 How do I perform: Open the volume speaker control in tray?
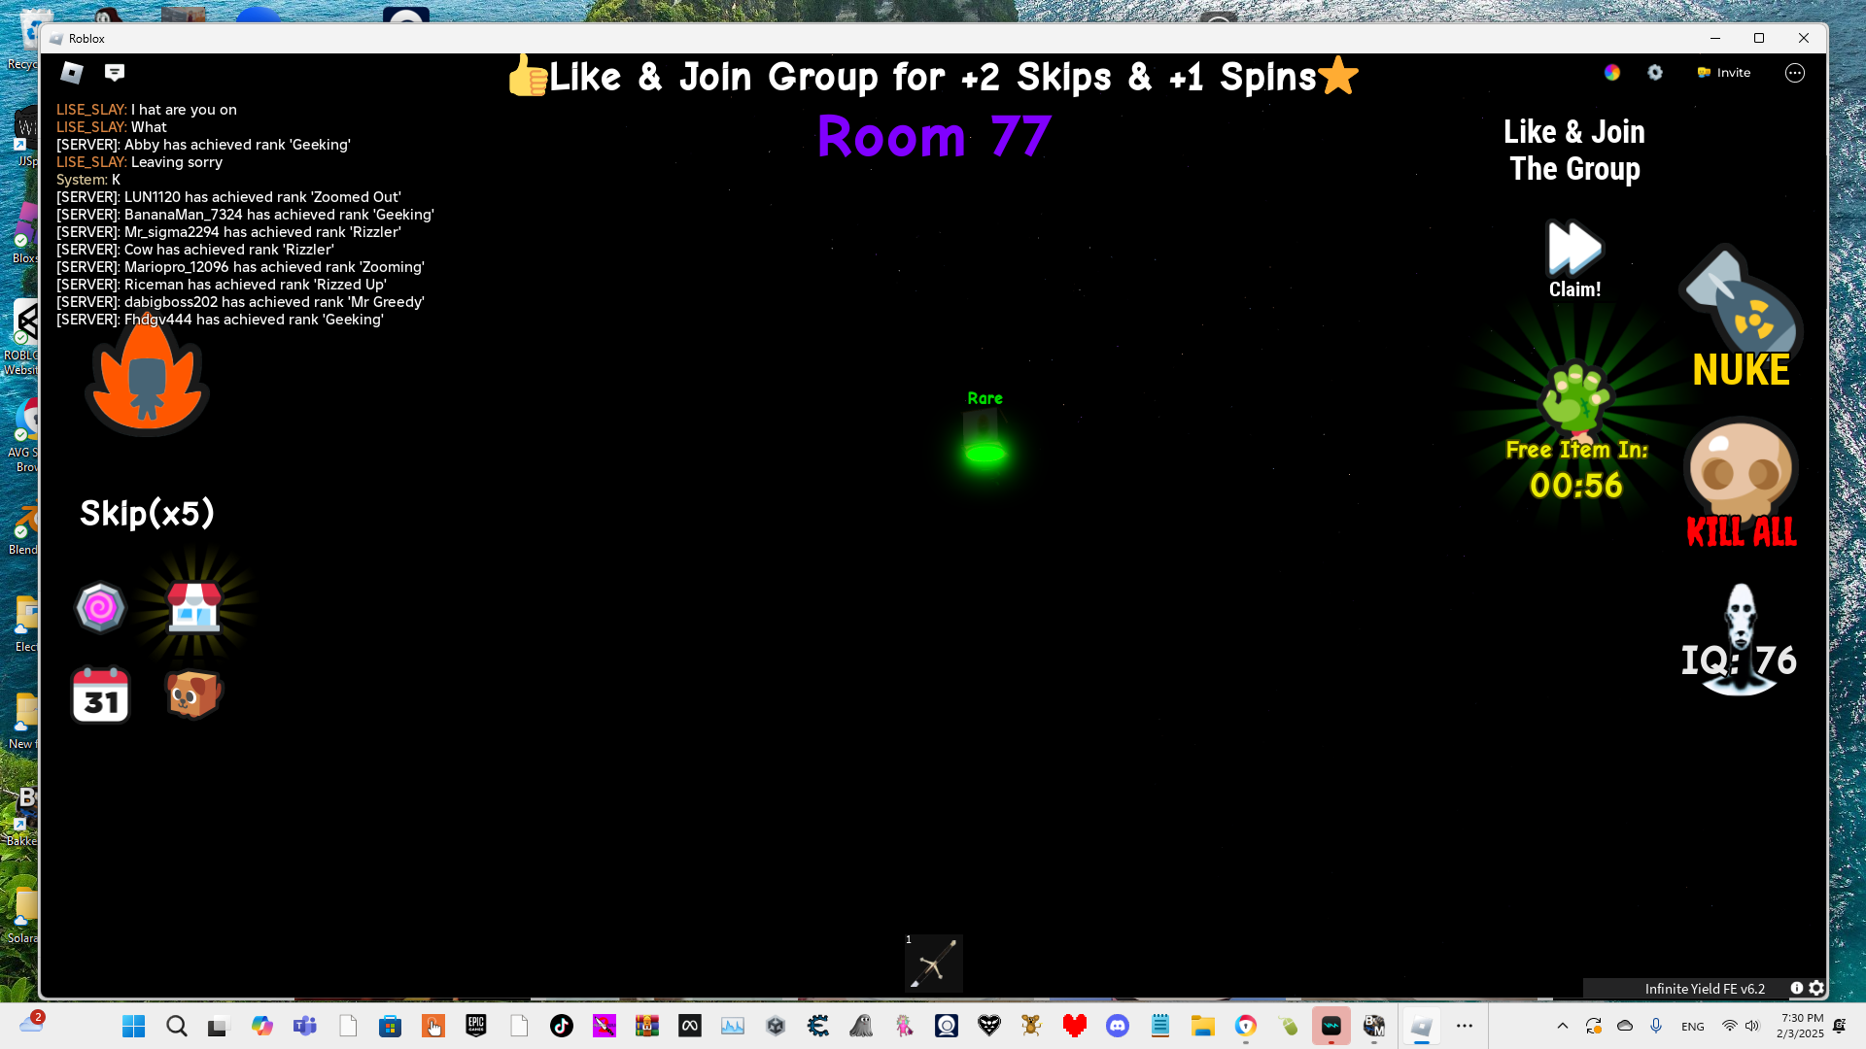[1752, 1026]
